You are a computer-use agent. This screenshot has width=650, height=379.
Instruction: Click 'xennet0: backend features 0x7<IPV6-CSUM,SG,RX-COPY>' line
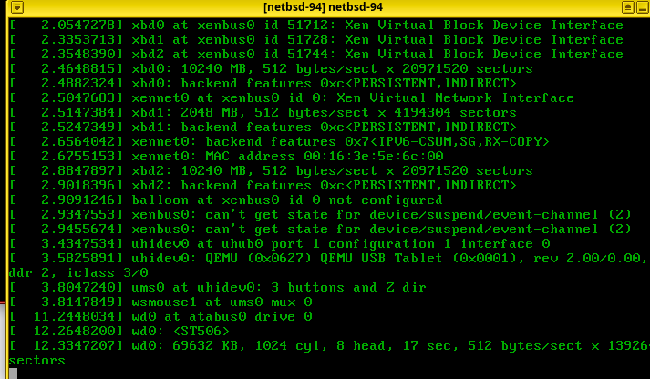[279, 141]
